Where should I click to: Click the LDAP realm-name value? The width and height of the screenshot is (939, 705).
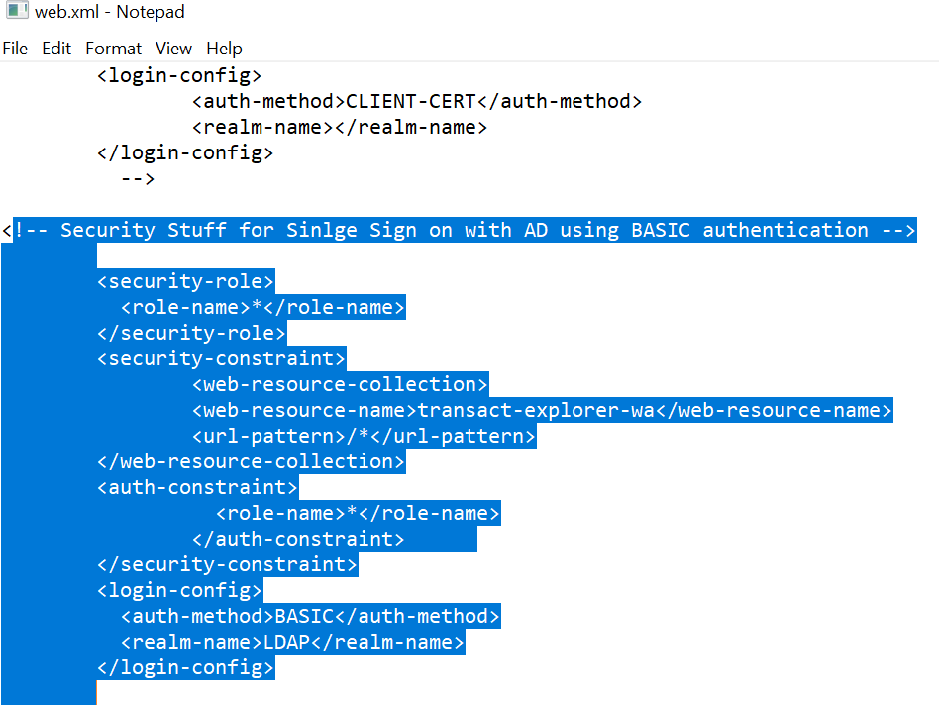287,642
